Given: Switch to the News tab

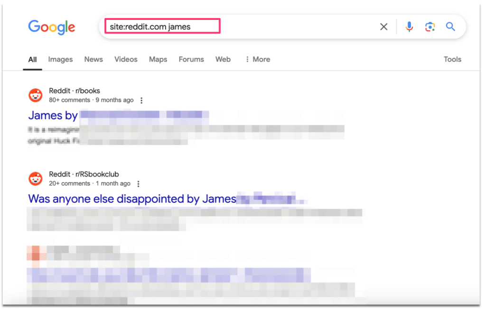Looking at the screenshot, I should (x=93, y=59).
